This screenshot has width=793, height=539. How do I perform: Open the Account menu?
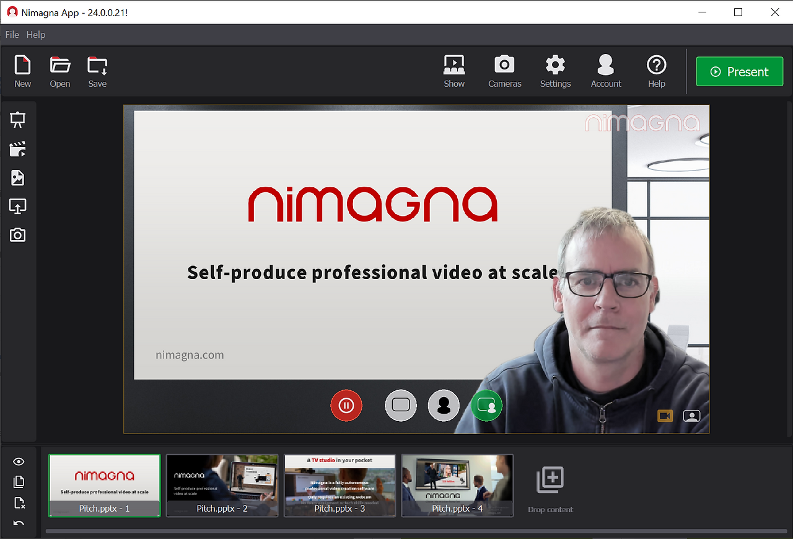[x=606, y=71]
